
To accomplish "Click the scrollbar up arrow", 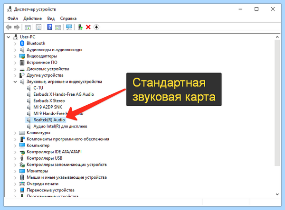I will pyautogui.click(x=277, y=37).
